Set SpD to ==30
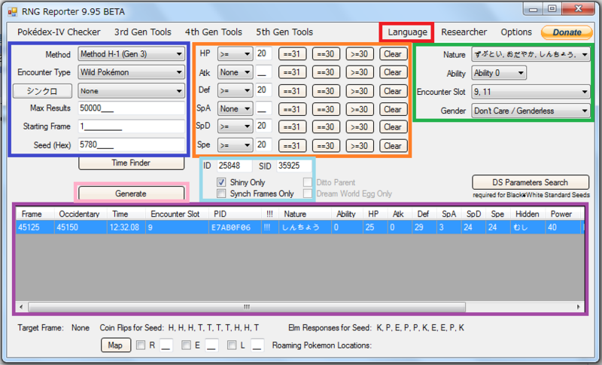Viewport: 602px width, 365px height. coord(326,127)
